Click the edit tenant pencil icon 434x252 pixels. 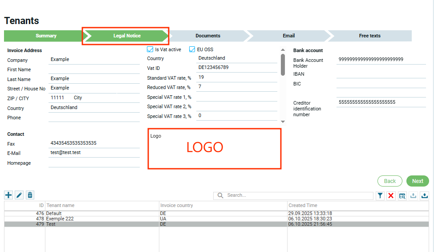19,195
